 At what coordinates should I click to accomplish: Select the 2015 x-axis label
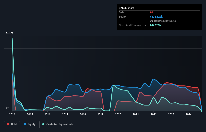tap(30, 114)
